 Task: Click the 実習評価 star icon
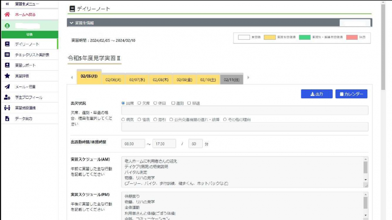[x=7, y=76]
